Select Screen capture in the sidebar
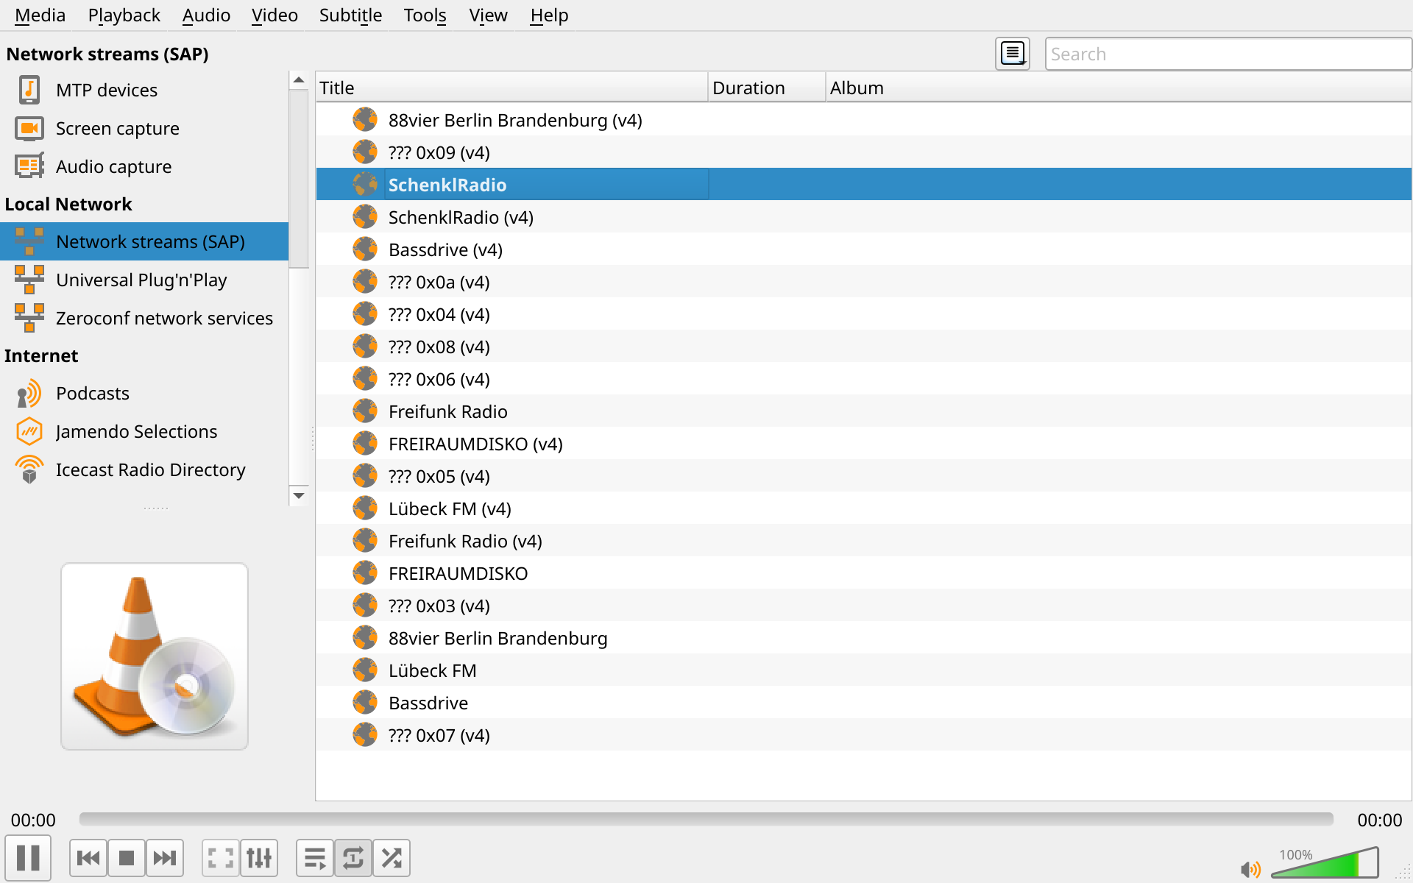 coord(144,128)
